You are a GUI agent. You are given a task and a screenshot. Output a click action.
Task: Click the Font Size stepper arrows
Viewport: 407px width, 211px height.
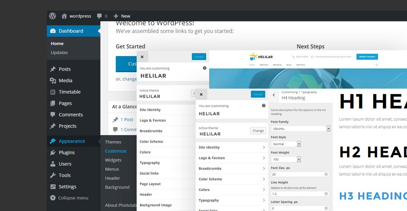[326, 174]
